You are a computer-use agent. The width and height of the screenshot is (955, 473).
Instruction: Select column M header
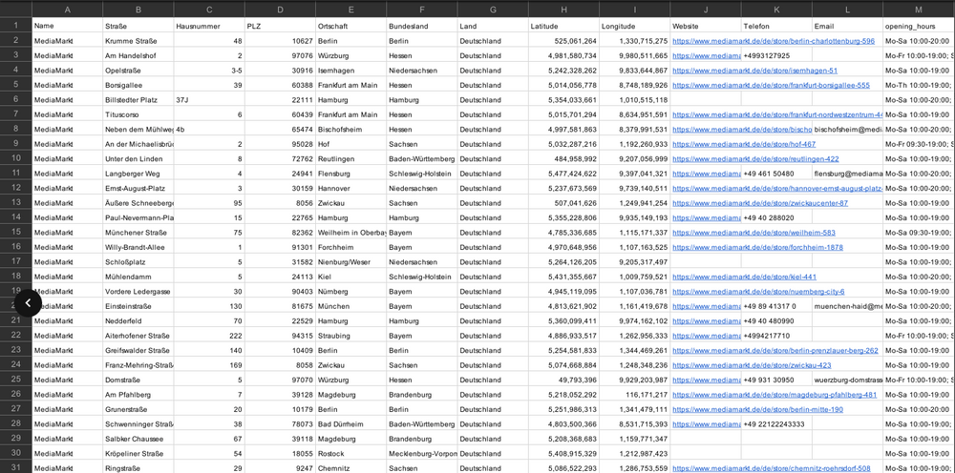[x=919, y=10]
